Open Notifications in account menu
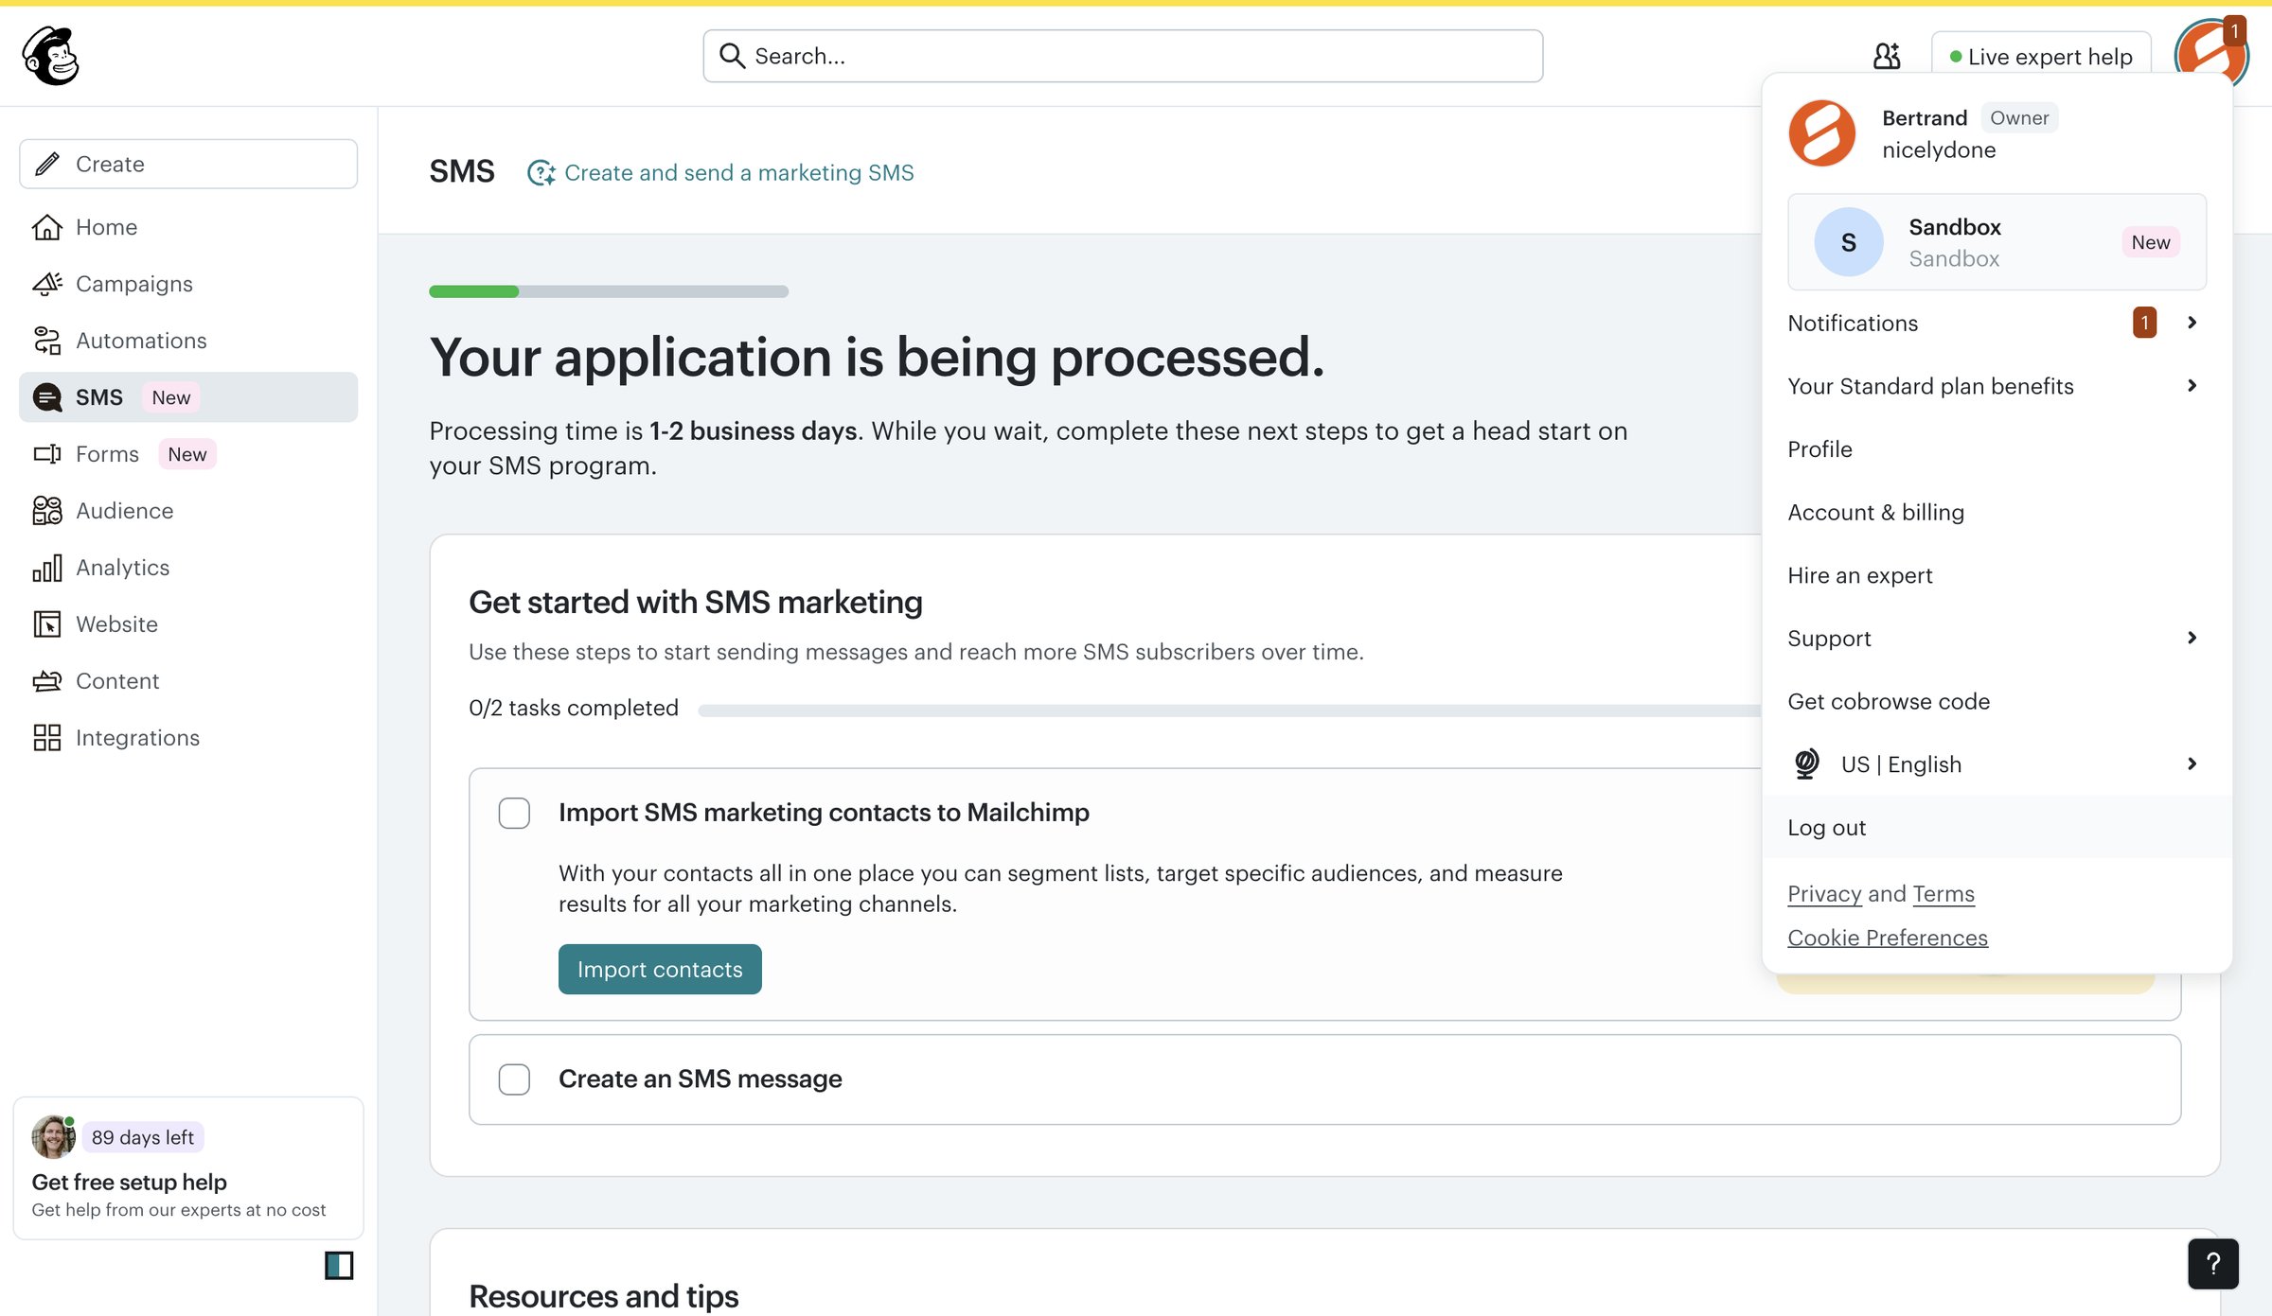This screenshot has width=2272, height=1316. click(1997, 323)
